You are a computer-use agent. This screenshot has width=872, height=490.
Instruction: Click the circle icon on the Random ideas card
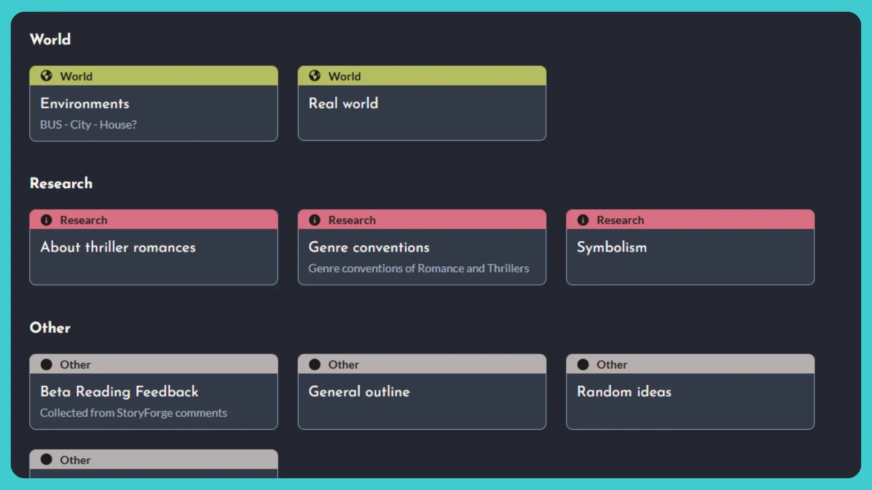coord(583,364)
